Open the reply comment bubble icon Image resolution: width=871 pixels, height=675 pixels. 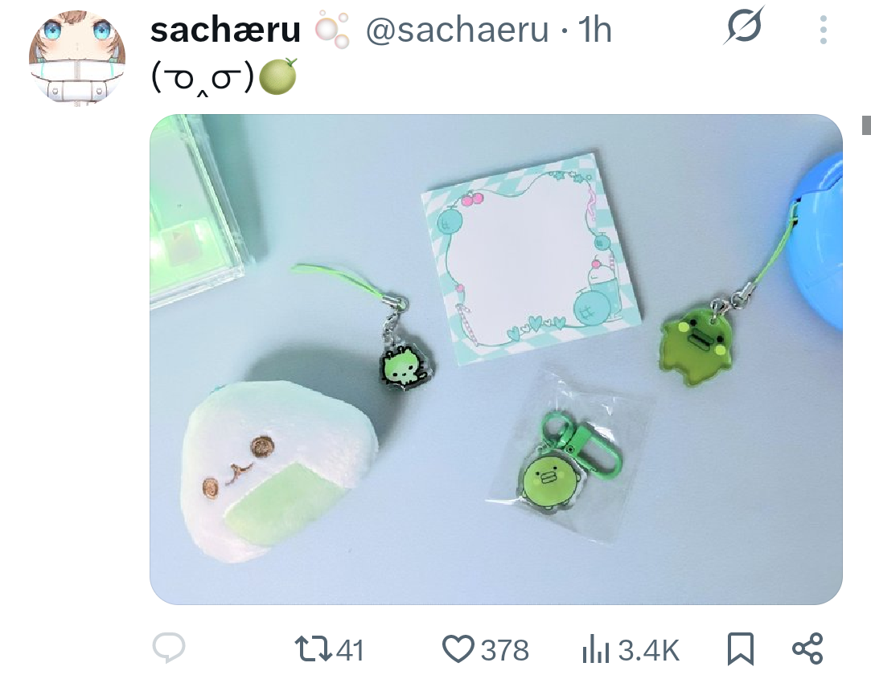[169, 648]
